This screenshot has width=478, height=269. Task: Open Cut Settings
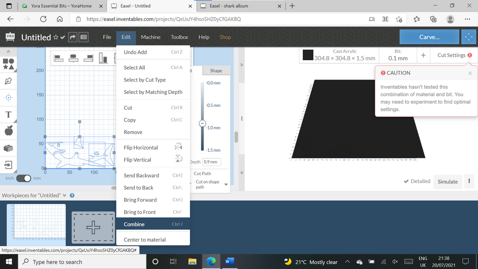point(455,55)
